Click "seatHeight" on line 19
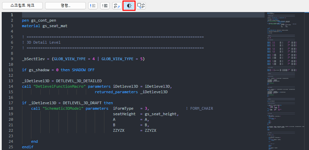Screen dimensions: 309x150 coord(124,114)
